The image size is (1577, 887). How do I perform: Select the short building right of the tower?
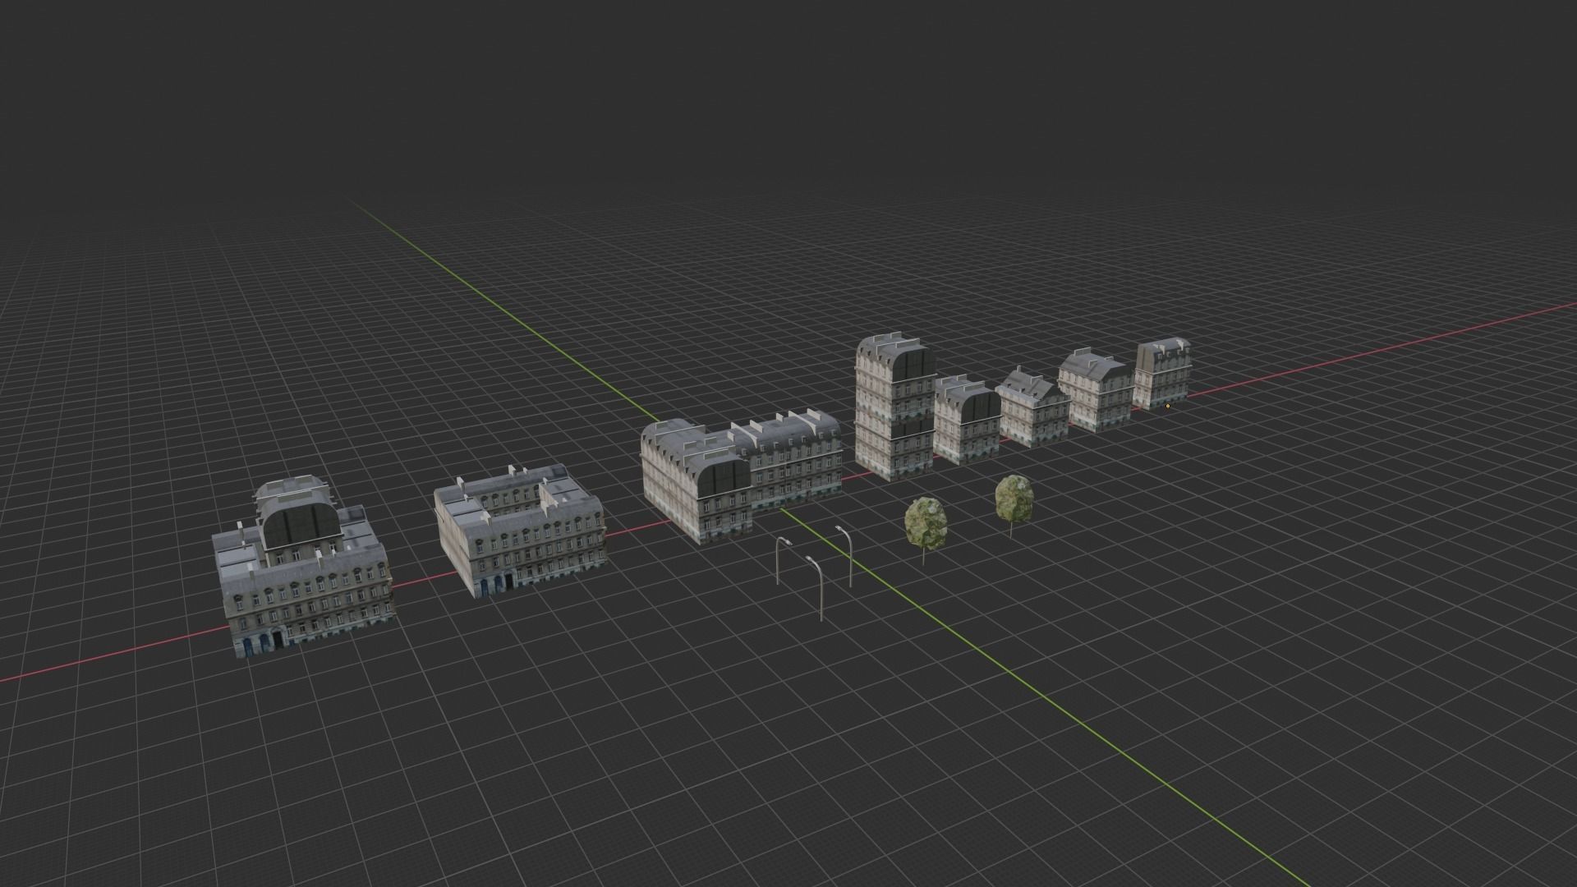click(967, 418)
